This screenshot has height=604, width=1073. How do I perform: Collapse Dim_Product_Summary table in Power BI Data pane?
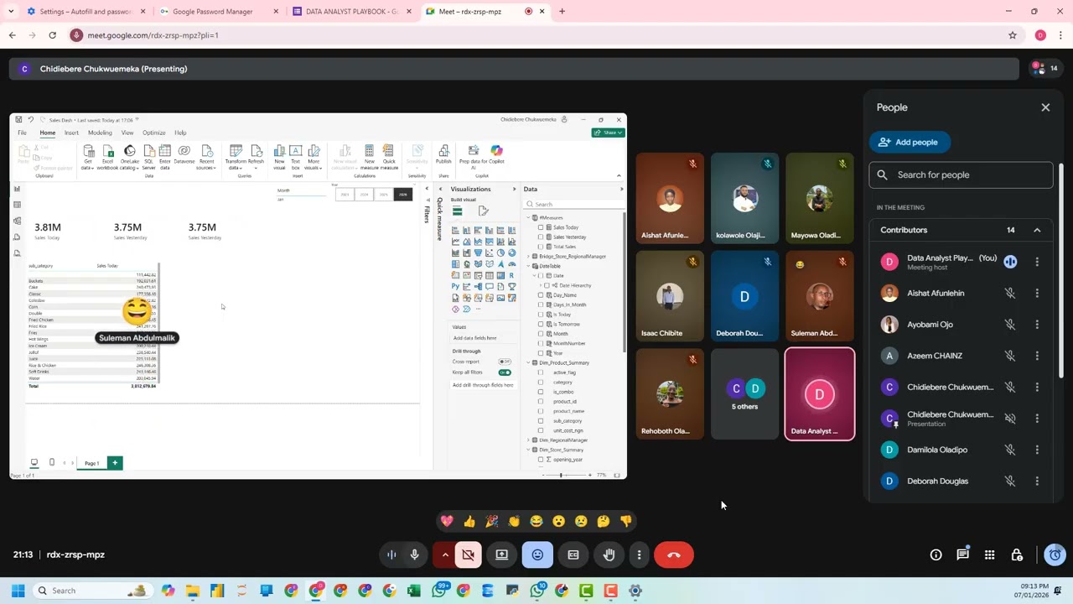pyautogui.click(x=529, y=363)
